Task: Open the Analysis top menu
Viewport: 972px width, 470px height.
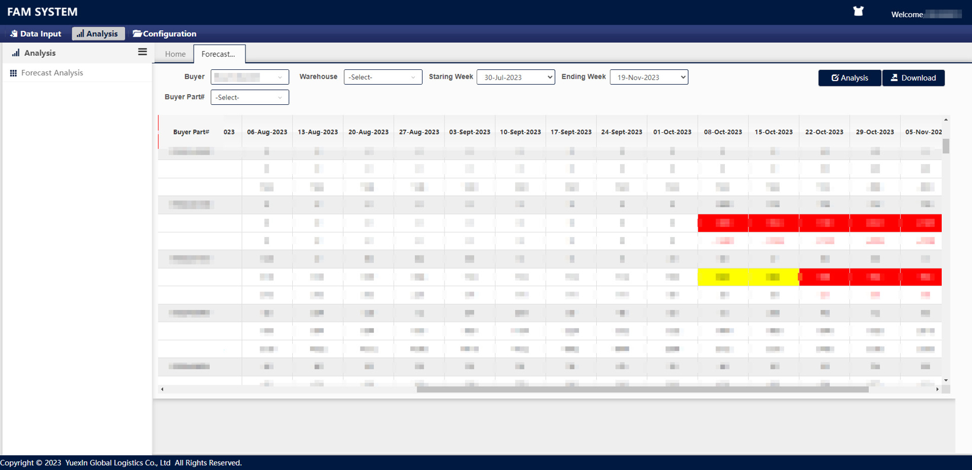Action: [98, 34]
